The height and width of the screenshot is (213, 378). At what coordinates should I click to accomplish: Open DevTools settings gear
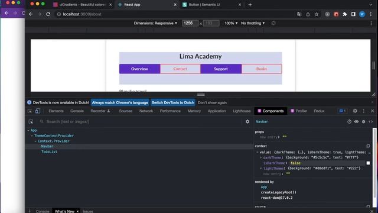355,111
